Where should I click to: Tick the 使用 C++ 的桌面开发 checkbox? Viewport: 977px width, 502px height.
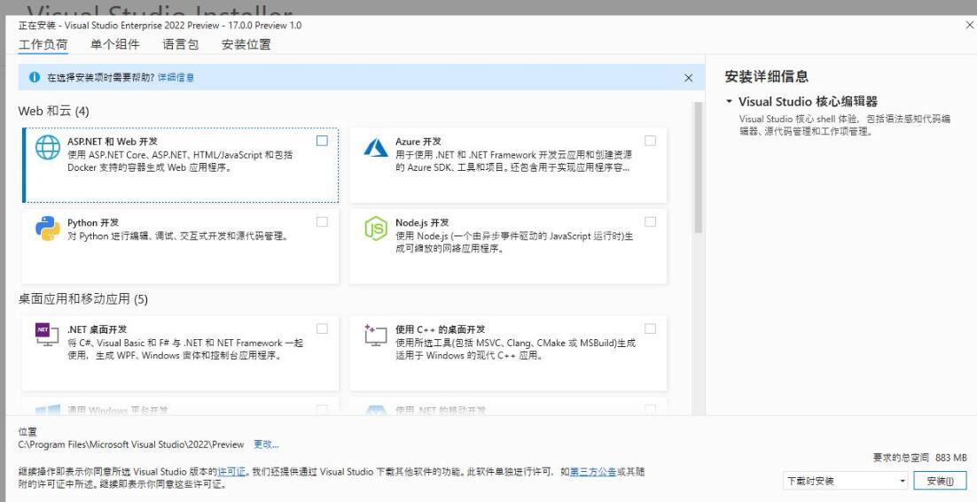click(x=650, y=328)
